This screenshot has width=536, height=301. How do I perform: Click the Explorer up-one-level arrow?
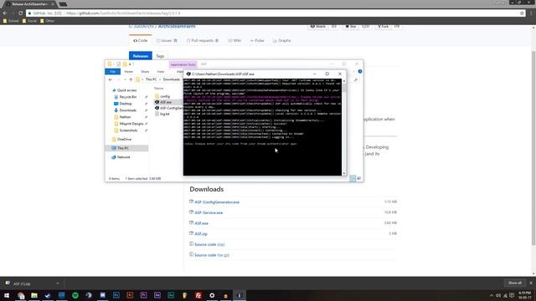tap(131, 79)
